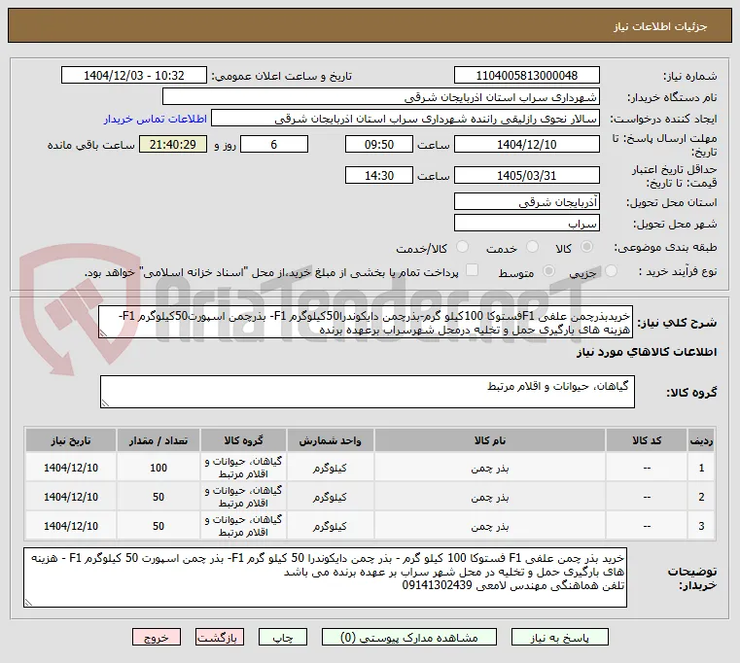Click بذر چمن in row 1
This screenshot has width=740, height=663.
pos(490,469)
